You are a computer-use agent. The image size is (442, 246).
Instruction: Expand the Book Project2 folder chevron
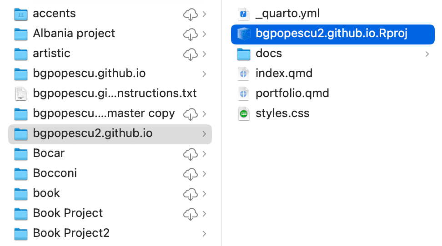click(204, 234)
